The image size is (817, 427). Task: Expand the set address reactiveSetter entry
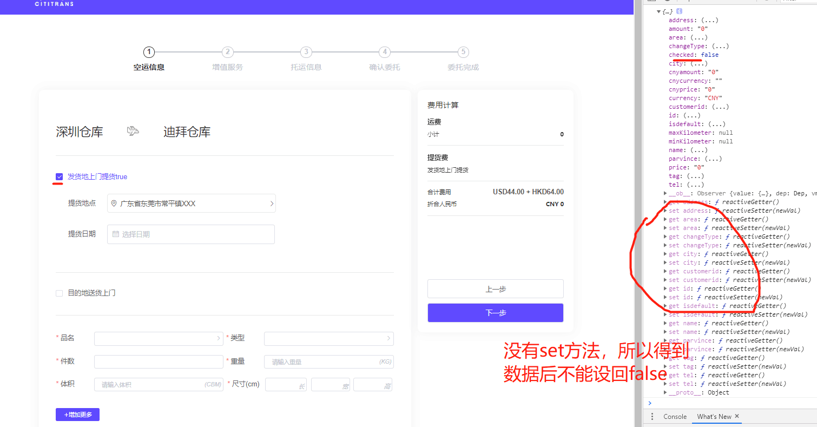(665, 210)
